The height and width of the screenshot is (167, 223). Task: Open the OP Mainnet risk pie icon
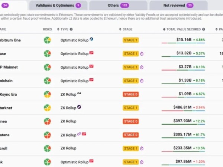point(47,67)
